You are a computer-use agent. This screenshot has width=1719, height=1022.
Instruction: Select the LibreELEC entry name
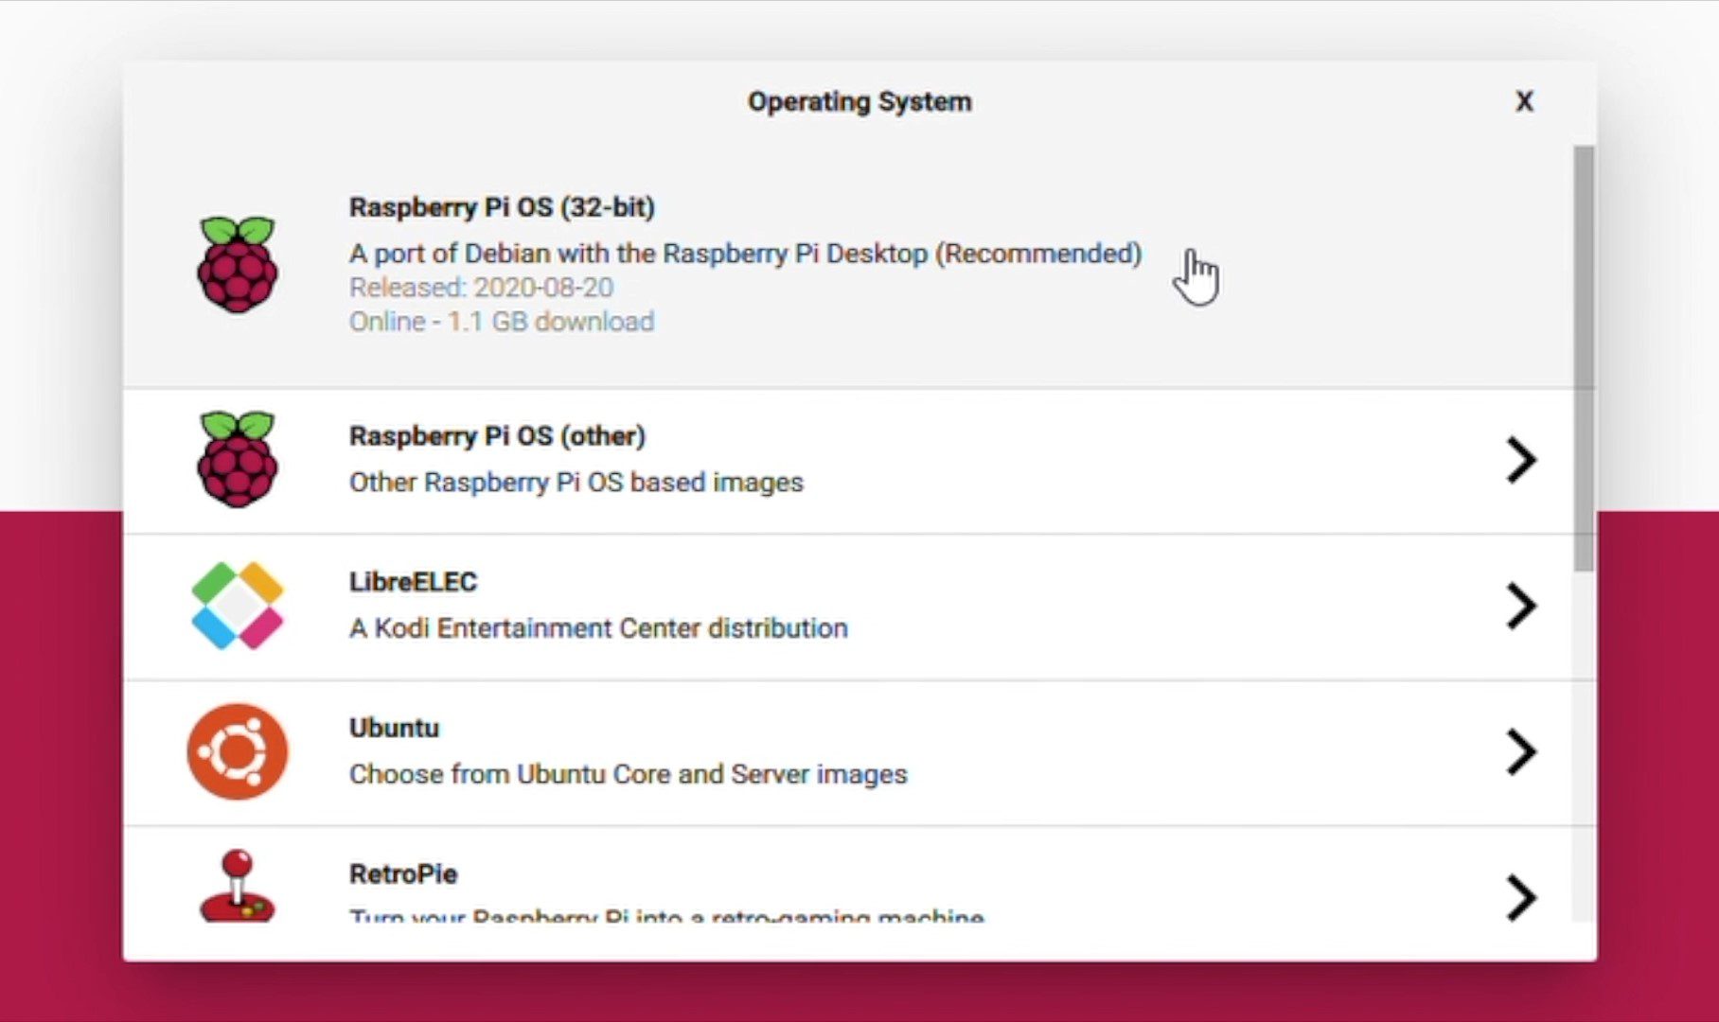413,582
